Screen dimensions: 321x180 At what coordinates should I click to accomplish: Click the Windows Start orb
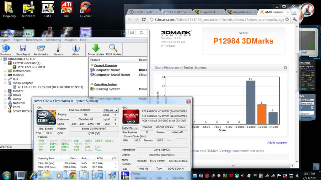[x=6, y=176]
